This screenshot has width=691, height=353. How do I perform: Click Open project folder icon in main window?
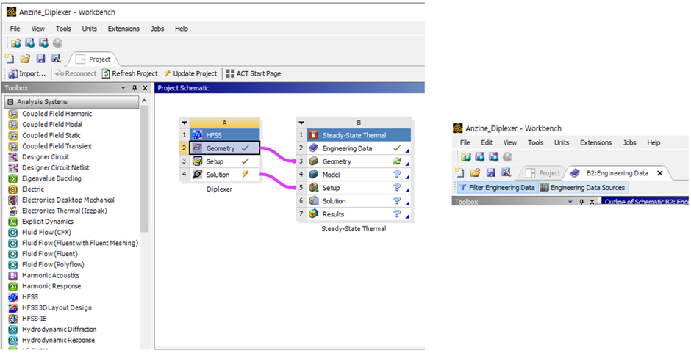click(25, 59)
